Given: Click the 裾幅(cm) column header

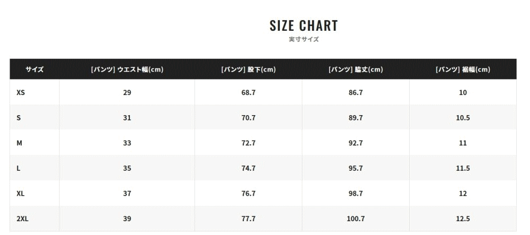Looking at the screenshot, I should tap(463, 69).
